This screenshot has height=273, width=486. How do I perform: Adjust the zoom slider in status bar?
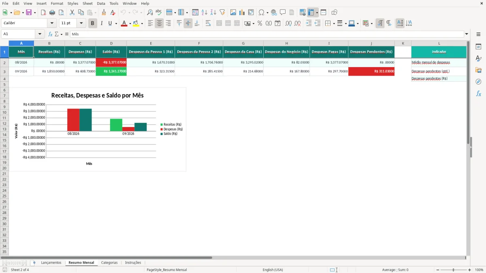coord(454,270)
